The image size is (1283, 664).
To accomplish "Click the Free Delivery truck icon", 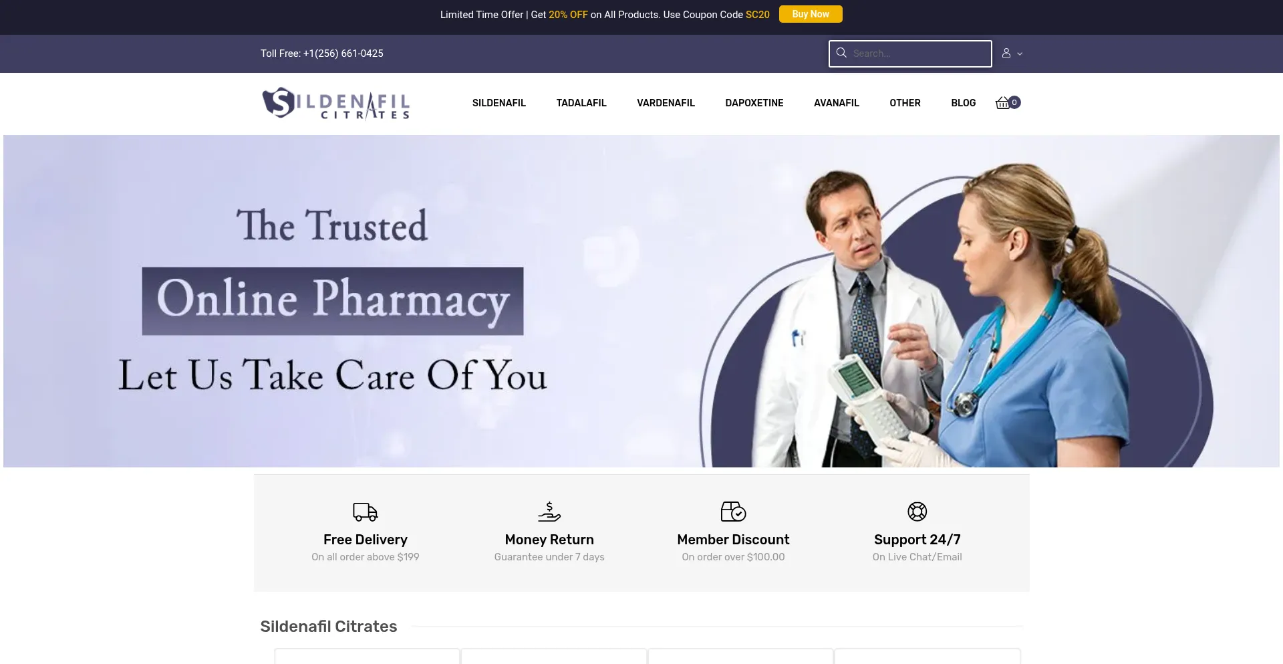I will (366, 512).
